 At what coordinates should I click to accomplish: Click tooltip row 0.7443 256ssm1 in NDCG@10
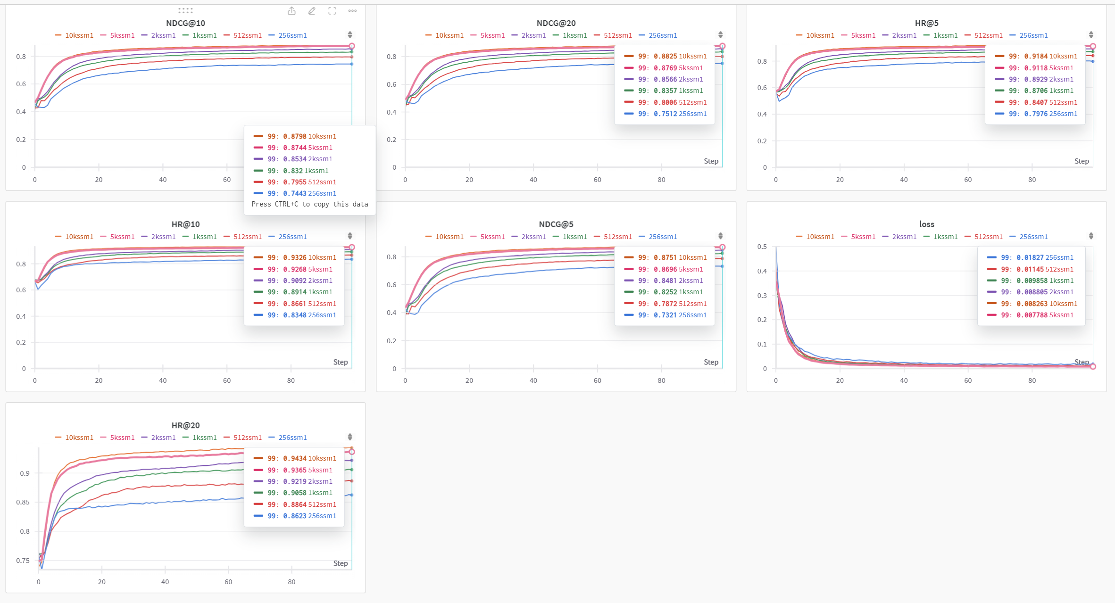point(295,193)
